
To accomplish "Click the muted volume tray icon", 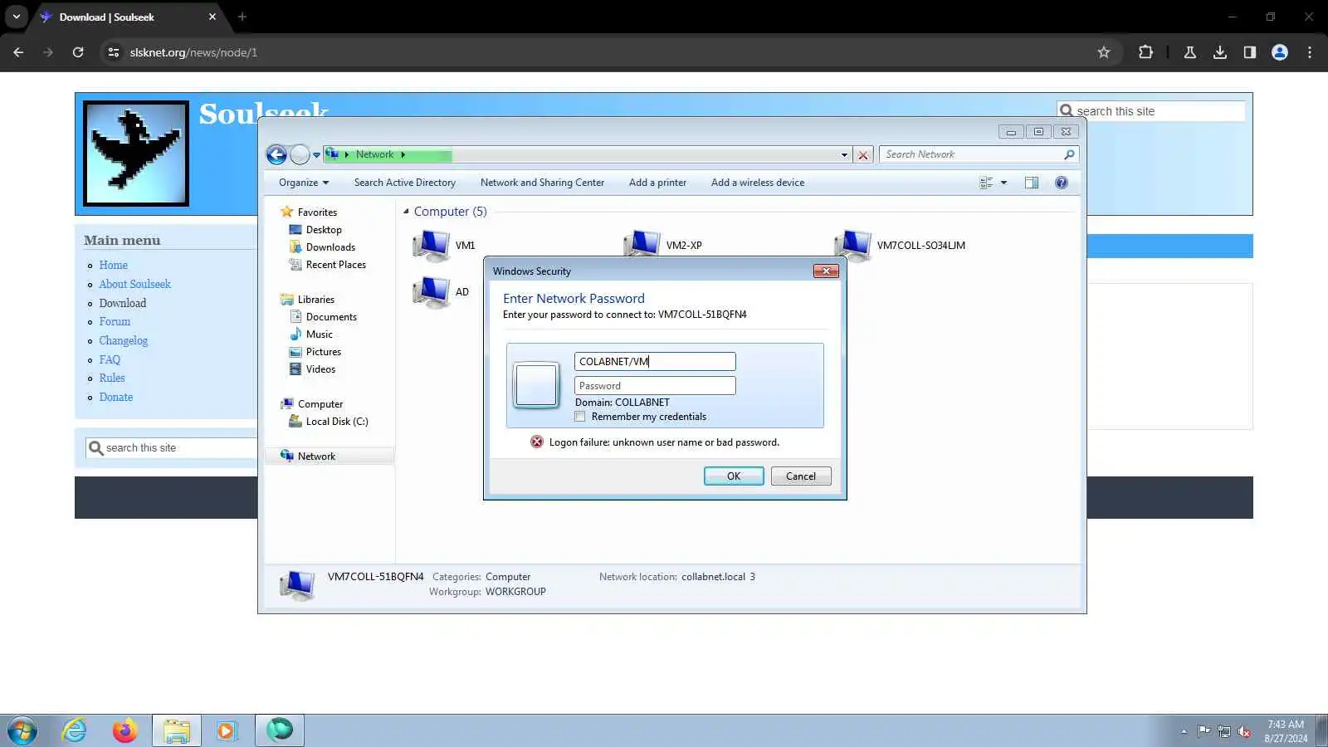I will point(1244,731).
